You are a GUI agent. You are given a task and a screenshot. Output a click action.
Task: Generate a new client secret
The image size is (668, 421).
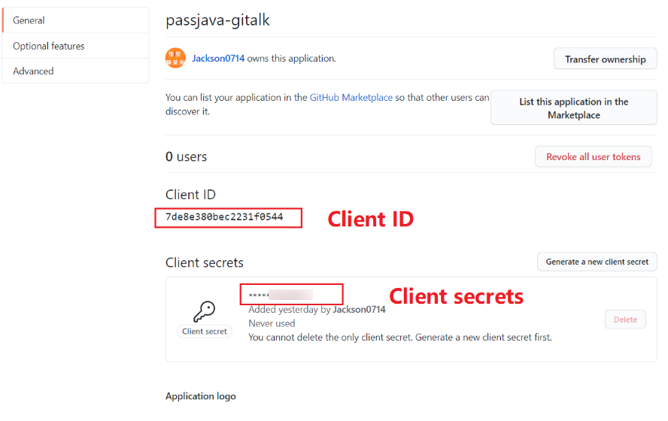(x=597, y=262)
